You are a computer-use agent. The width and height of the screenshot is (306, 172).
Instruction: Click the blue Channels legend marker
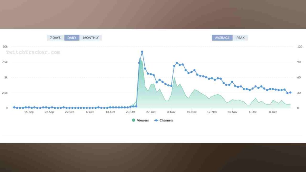pyautogui.click(x=156, y=120)
